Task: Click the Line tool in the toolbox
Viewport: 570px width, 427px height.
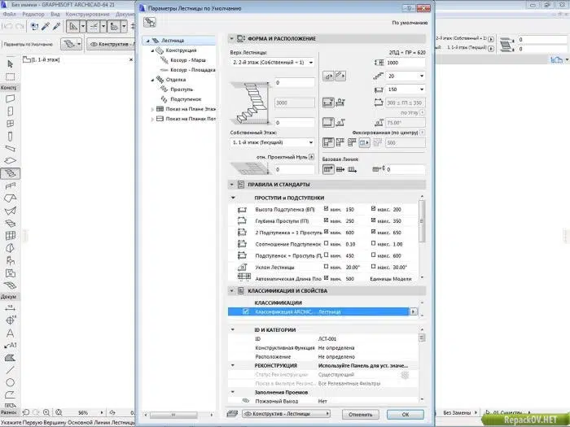Action: pos(10,370)
